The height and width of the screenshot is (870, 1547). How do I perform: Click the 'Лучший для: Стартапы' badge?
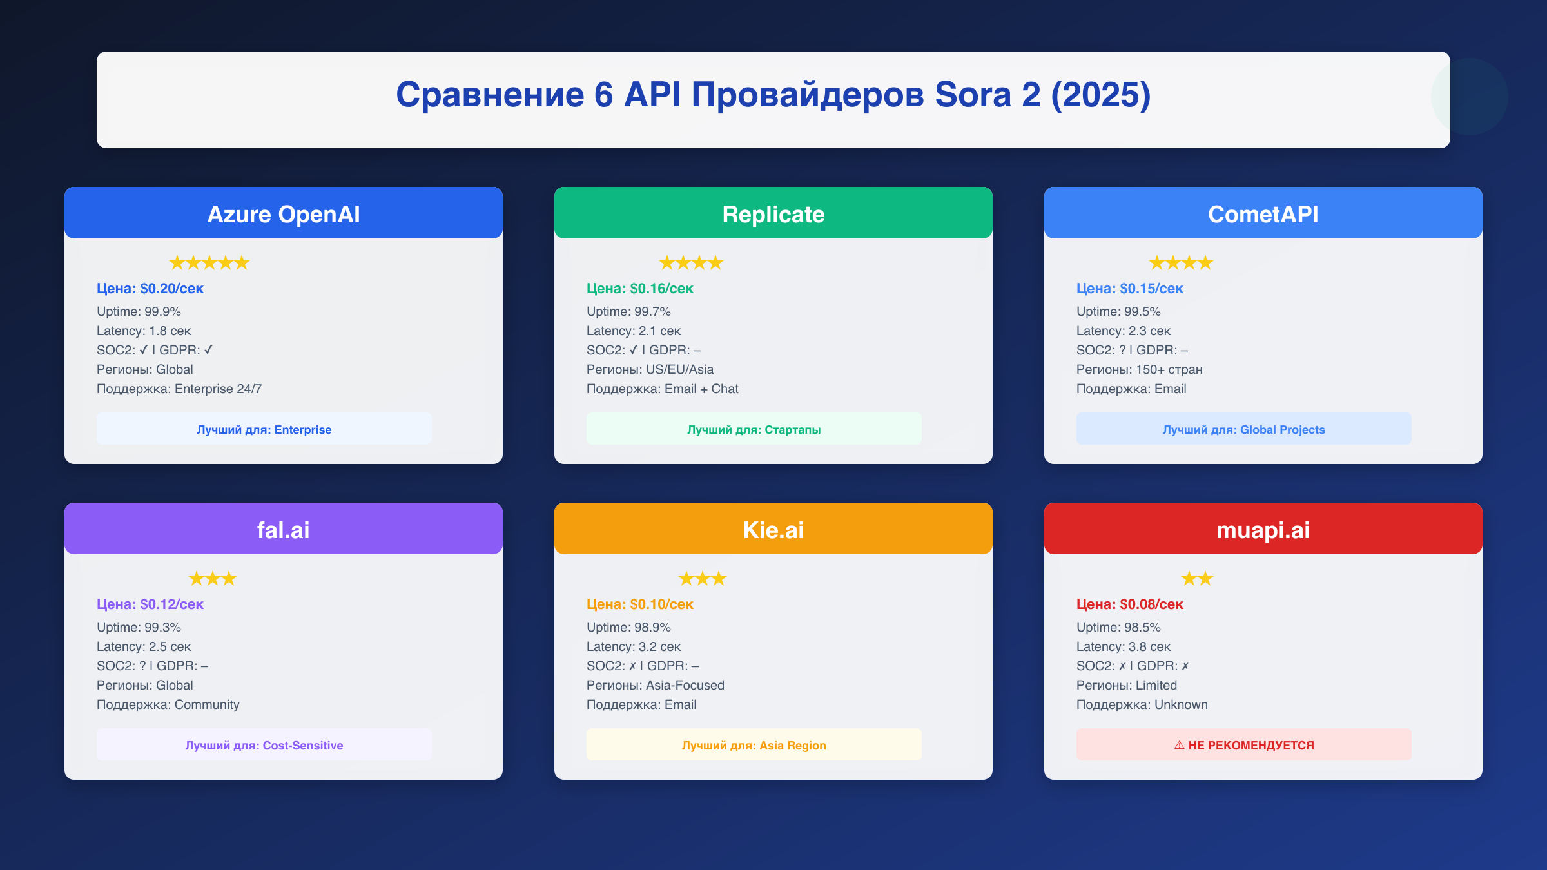click(754, 429)
